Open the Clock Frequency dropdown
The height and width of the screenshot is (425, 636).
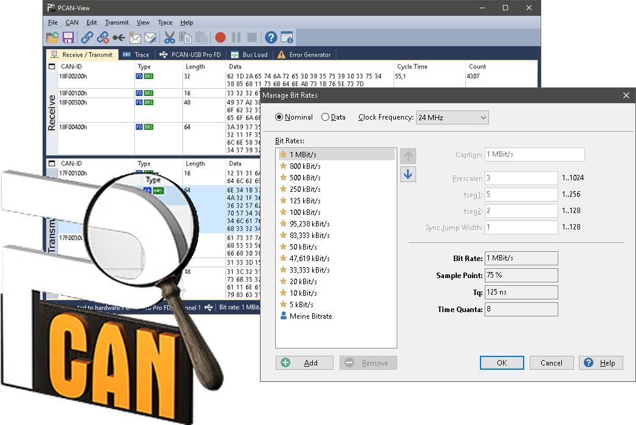[453, 118]
